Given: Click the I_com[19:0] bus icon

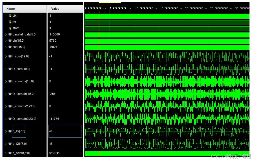Looking at the screenshot, I should pos(10,56).
